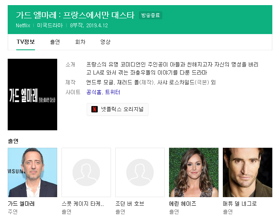This screenshot has height=218, width=280.
Task: Switch to the 영상 tab
Action: (x=105, y=42)
